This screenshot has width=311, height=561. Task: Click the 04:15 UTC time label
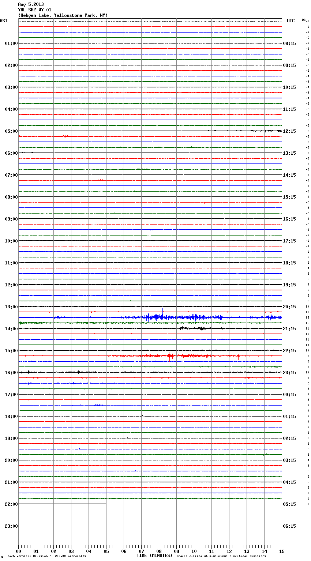[289, 482]
